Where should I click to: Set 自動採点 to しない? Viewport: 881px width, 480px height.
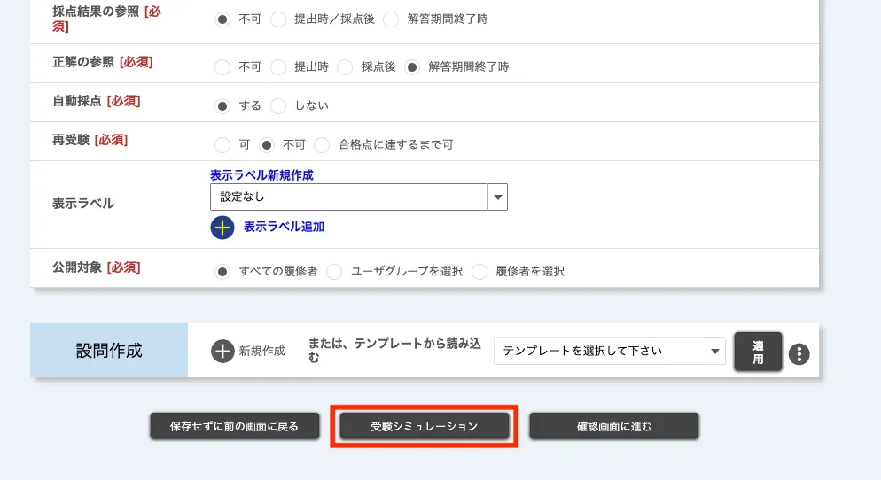[278, 105]
